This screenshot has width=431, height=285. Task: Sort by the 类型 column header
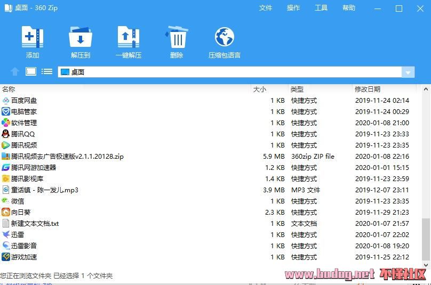[297, 89]
